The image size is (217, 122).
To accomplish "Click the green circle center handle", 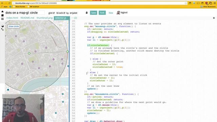I will pos(29,53).
